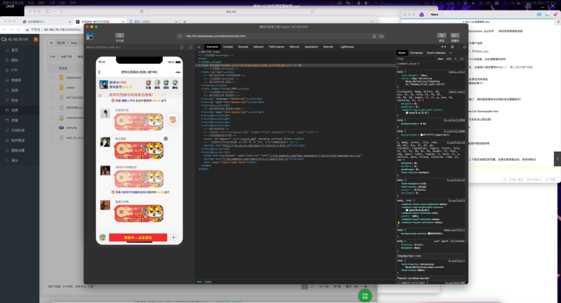Open the Memory tab

point(294,47)
